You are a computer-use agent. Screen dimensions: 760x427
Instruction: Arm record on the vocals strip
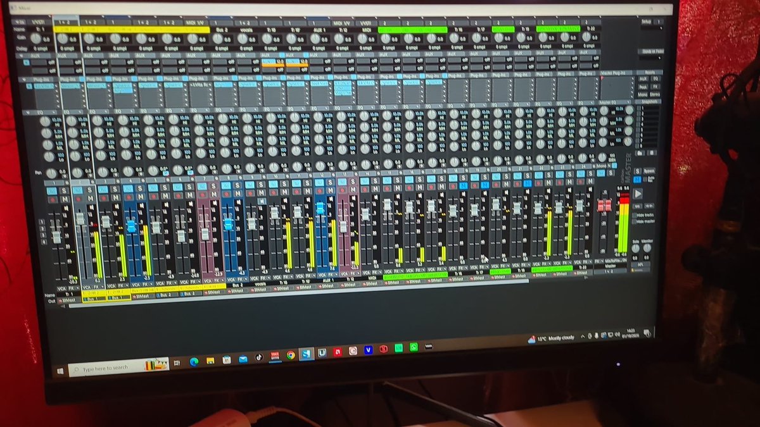[250, 193]
